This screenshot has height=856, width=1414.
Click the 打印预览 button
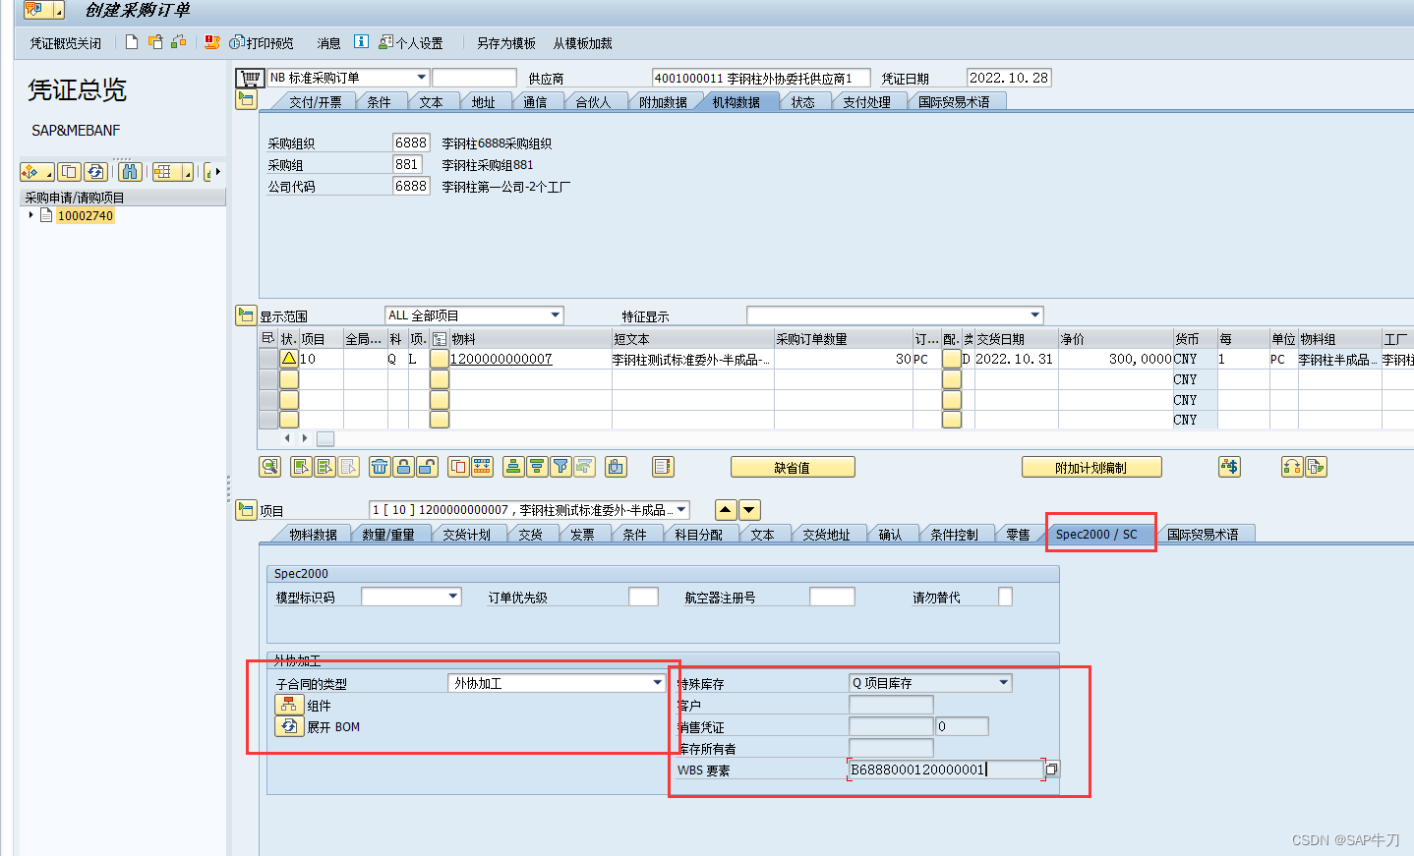click(x=262, y=43)
